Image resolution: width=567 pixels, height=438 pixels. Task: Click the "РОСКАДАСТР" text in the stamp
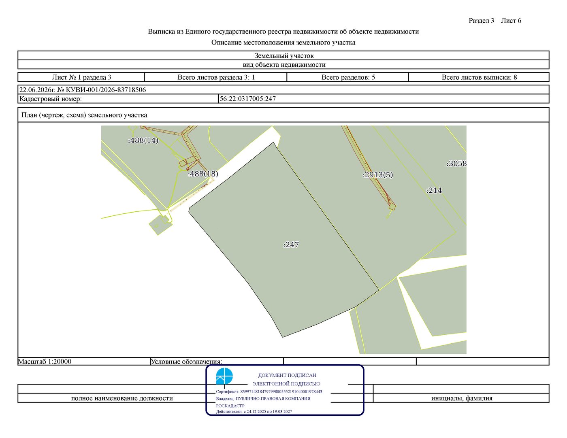tap(230, 406)
